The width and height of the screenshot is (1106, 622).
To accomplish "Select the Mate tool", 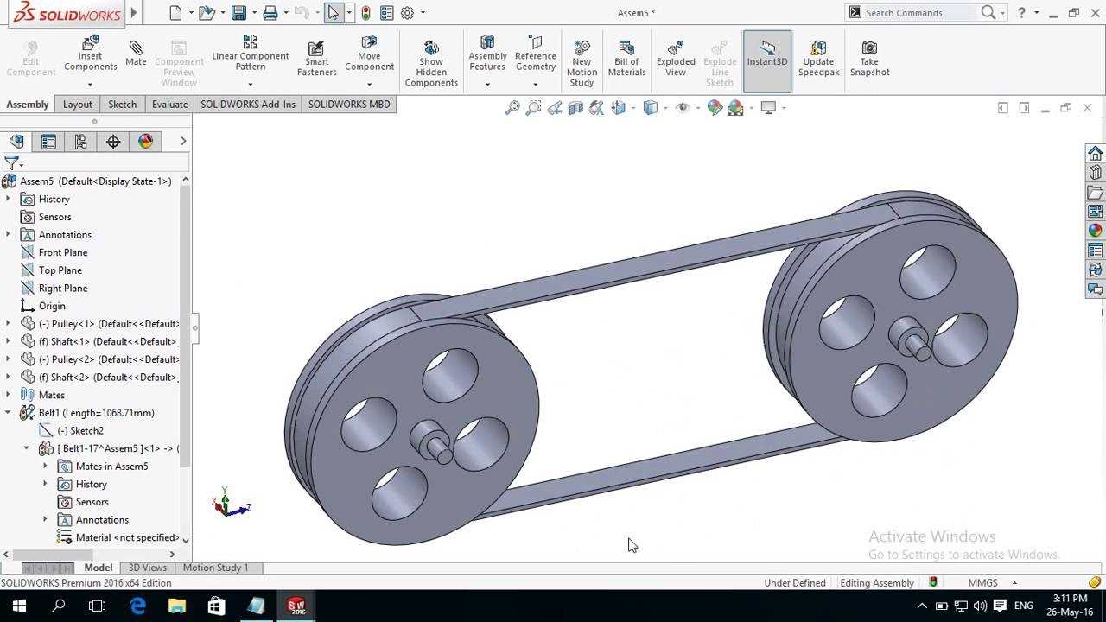I will [136, 52].
